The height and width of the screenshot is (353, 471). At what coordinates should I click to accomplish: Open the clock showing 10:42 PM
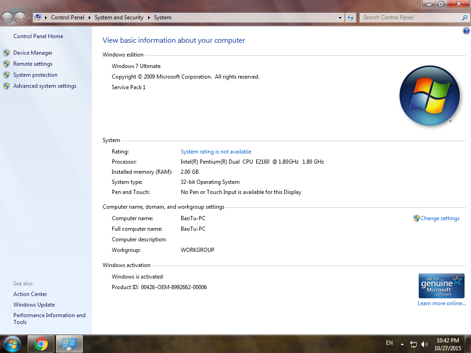(448, 344)
